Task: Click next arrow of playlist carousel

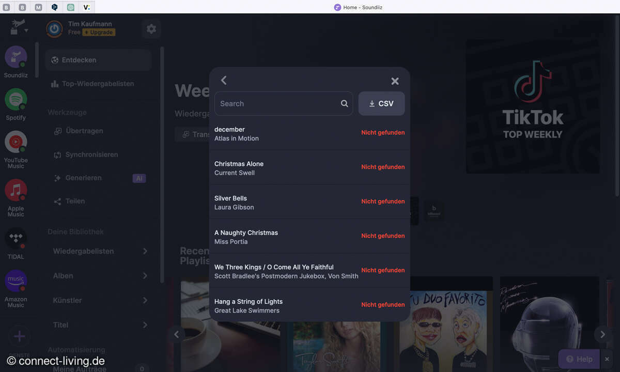Action: 602,334
